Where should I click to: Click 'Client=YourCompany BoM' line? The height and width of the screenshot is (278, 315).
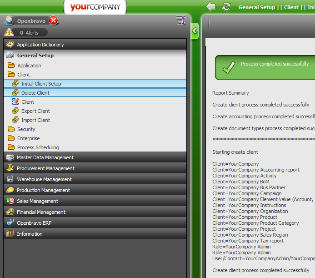pos(240,182)
